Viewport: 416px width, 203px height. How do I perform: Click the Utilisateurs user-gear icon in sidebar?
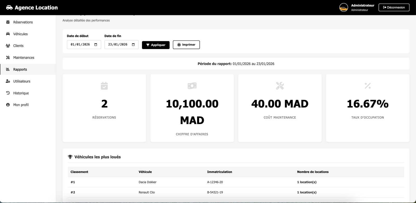(x=8, y=81)
